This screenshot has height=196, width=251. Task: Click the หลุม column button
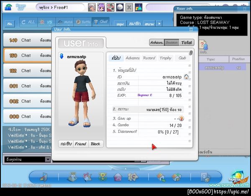(x=120, y=24)
